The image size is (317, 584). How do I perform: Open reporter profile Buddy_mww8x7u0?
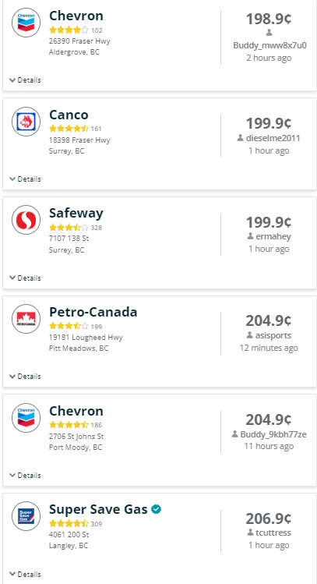[x=269, y=45]
